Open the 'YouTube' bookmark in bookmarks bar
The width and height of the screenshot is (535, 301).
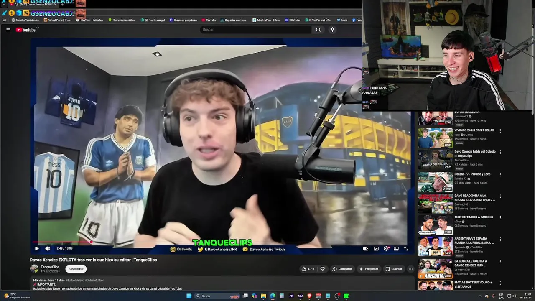[x=209, y=20]
